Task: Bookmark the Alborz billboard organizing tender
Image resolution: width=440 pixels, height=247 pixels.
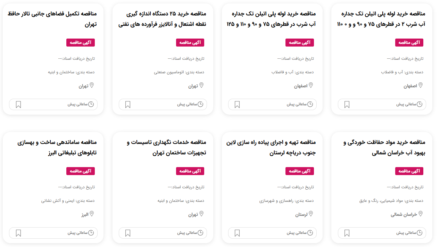Action: pos(18,233)
